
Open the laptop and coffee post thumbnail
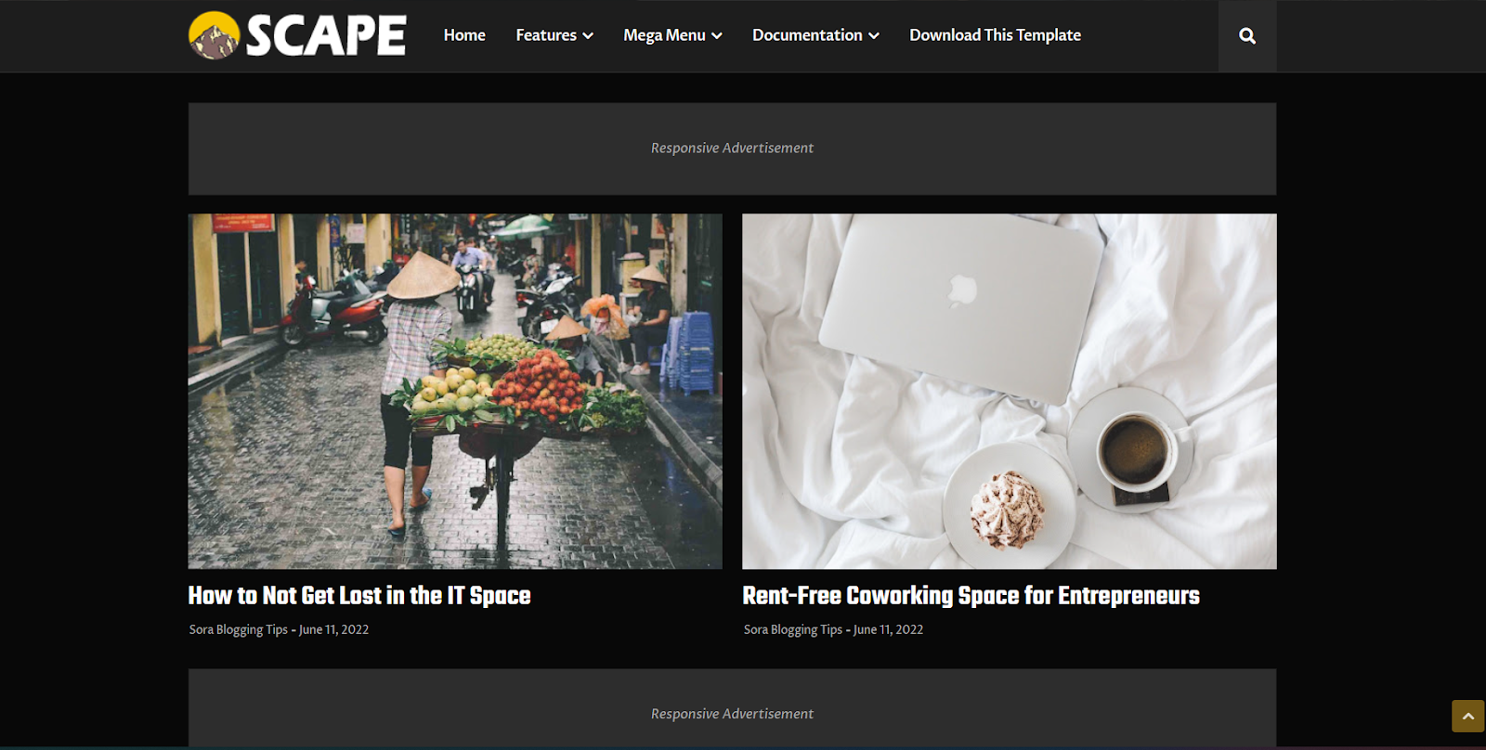[1010, 391]
